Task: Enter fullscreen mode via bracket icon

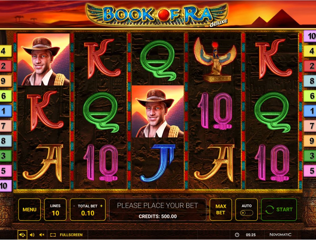Action: click(x=53, y=235)
